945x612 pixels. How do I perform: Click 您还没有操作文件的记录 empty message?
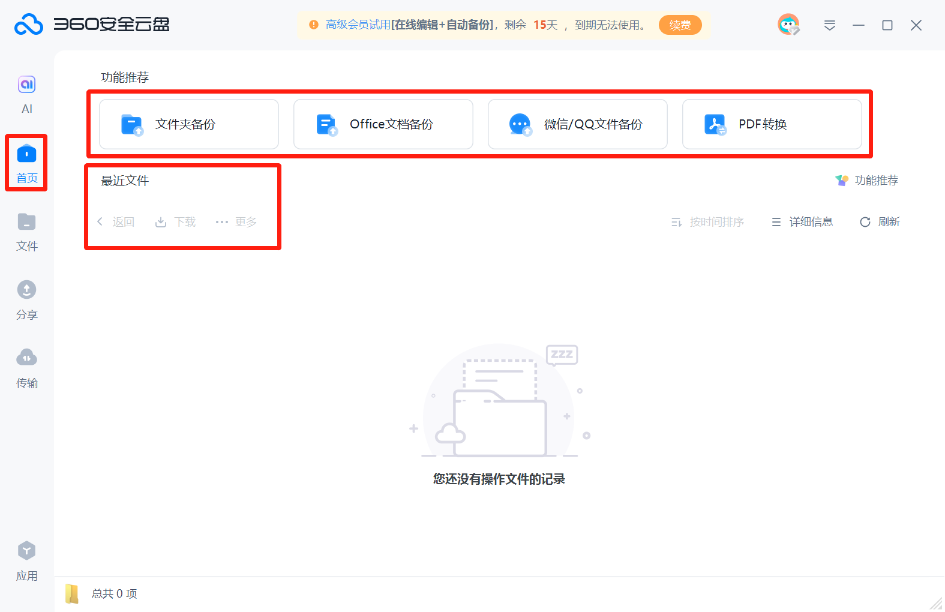499,479
